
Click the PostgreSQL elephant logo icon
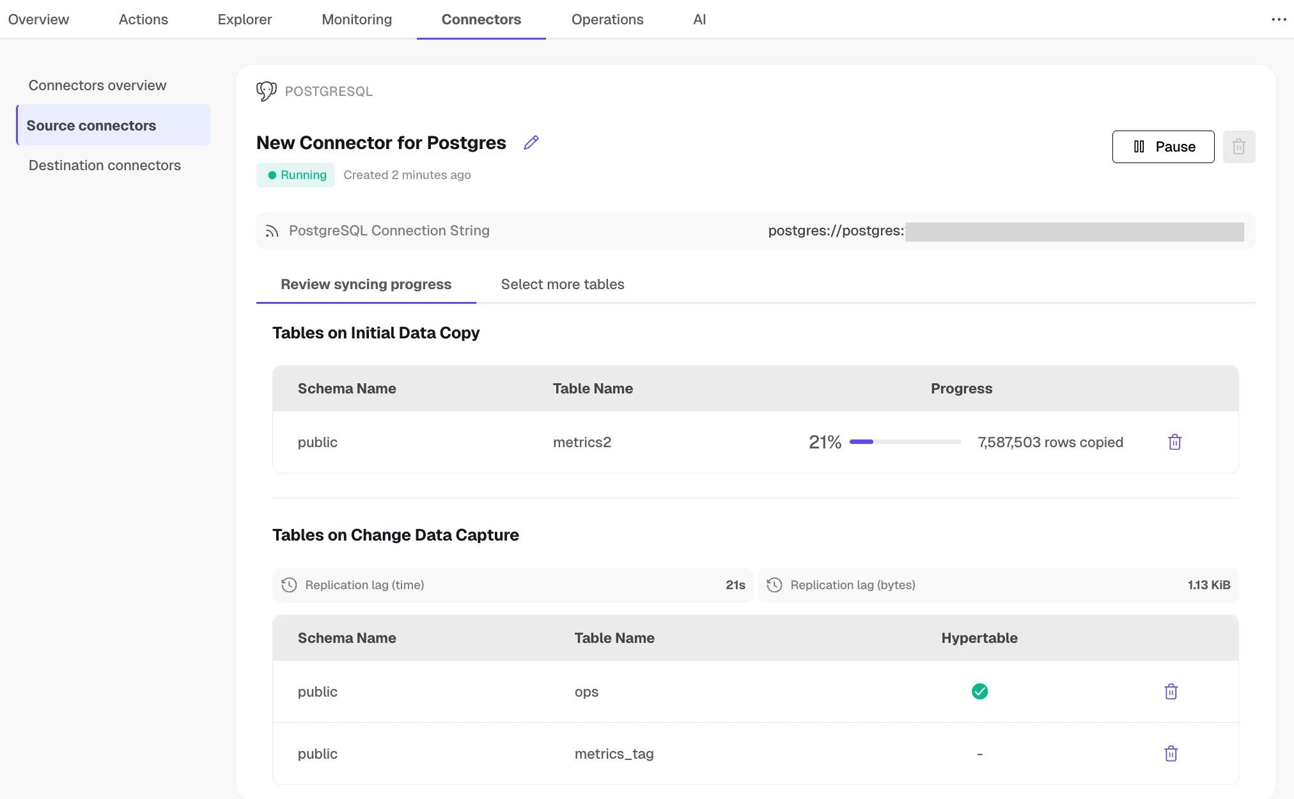click(267, 91)
